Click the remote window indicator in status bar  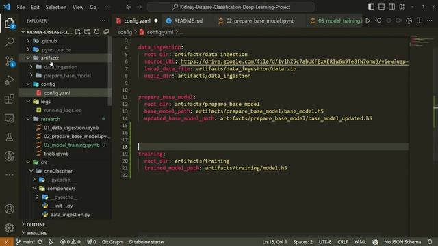(6, 241)
